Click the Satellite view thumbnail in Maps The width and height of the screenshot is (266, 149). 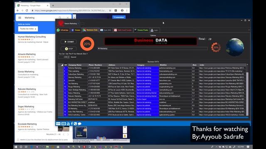81,132
